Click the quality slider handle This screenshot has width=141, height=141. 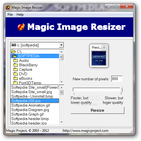click(121, 90)
